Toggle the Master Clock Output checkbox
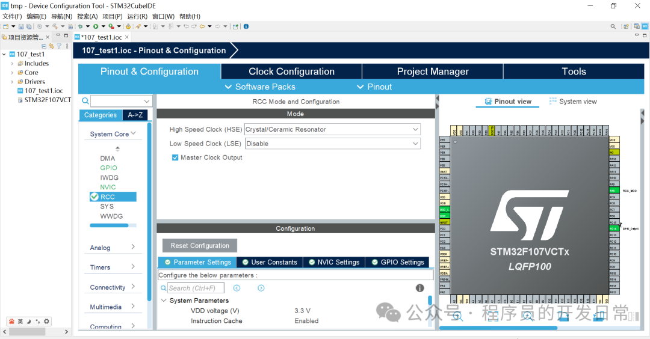 tap(175, 157)
